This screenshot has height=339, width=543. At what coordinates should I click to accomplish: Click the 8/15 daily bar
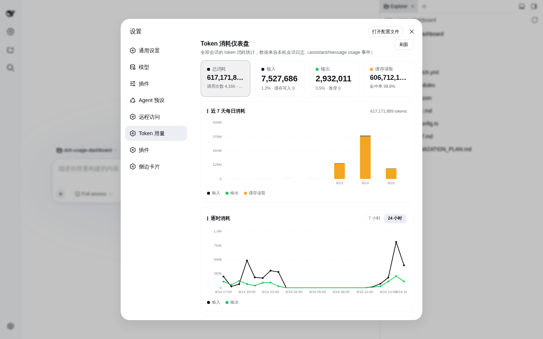[x=391, y=174]
